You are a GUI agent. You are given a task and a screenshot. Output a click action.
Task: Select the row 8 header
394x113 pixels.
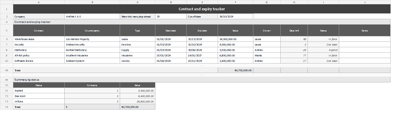(x=7, y=50)
